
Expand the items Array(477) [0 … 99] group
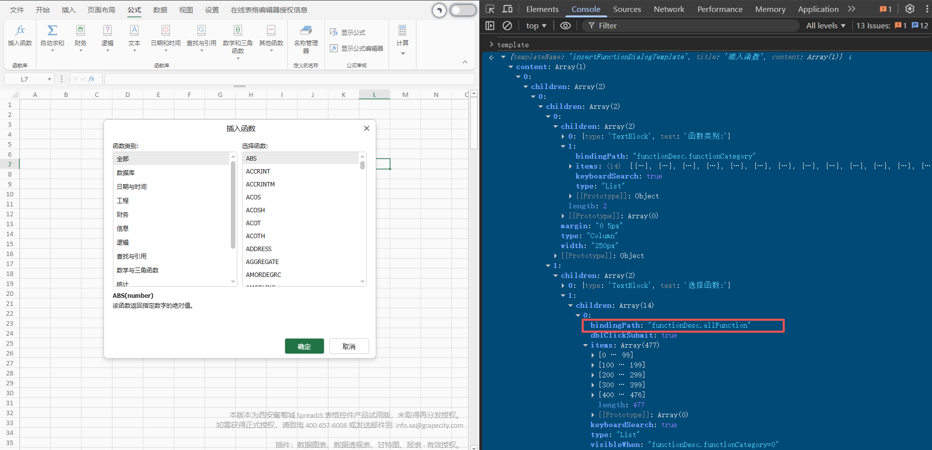tap(593, 355)
